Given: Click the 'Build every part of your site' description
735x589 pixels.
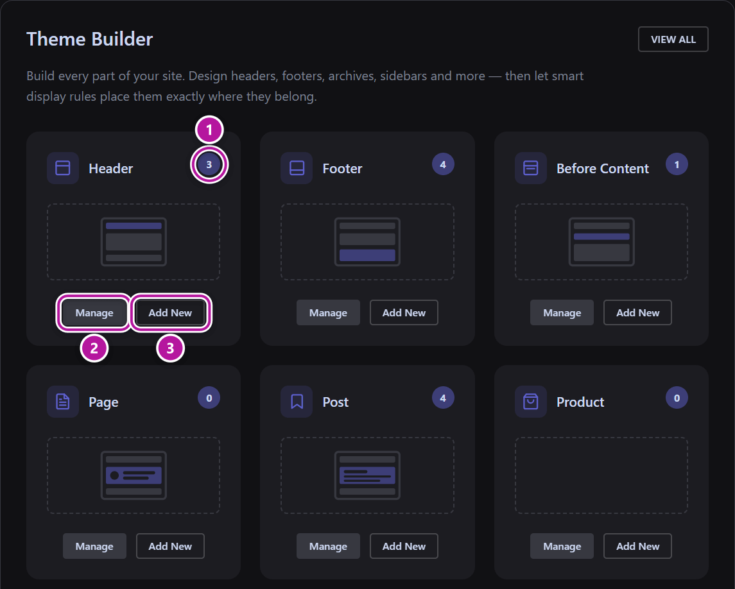Looking at the screenshot, I should coord(305,86).
